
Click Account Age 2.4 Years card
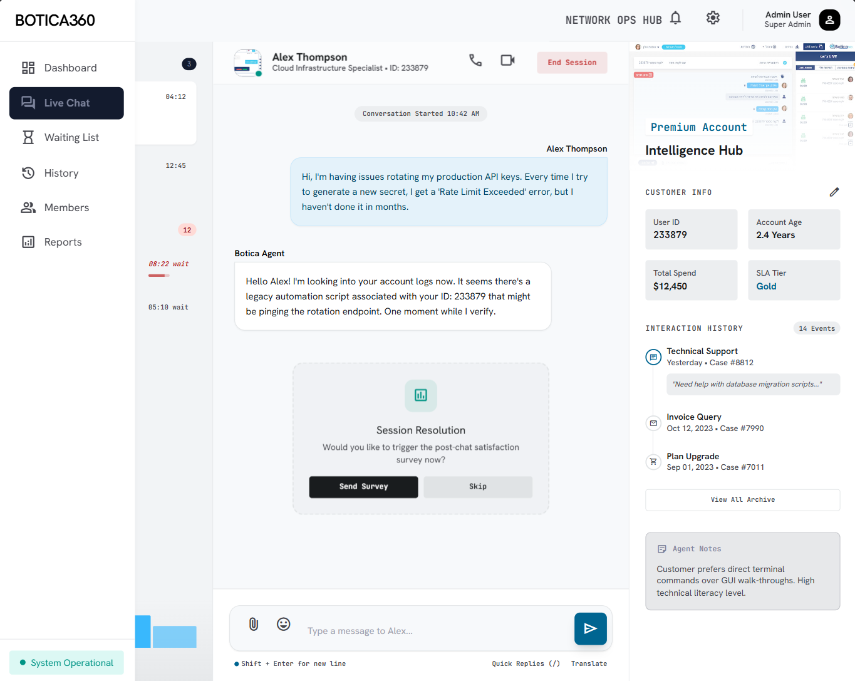tap(794, 229)
